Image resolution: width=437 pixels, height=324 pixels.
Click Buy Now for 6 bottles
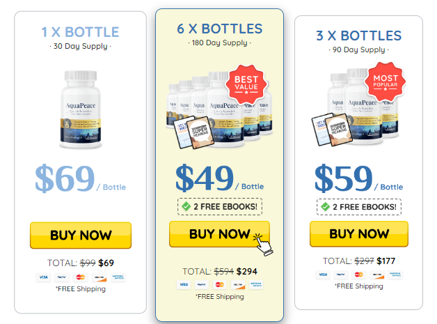(219, 234)
